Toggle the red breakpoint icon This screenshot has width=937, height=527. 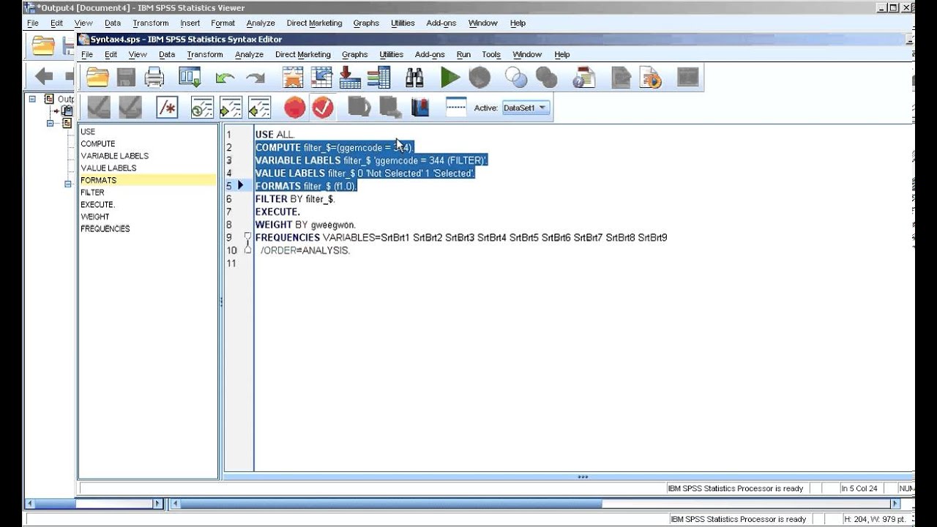[294, 108]
